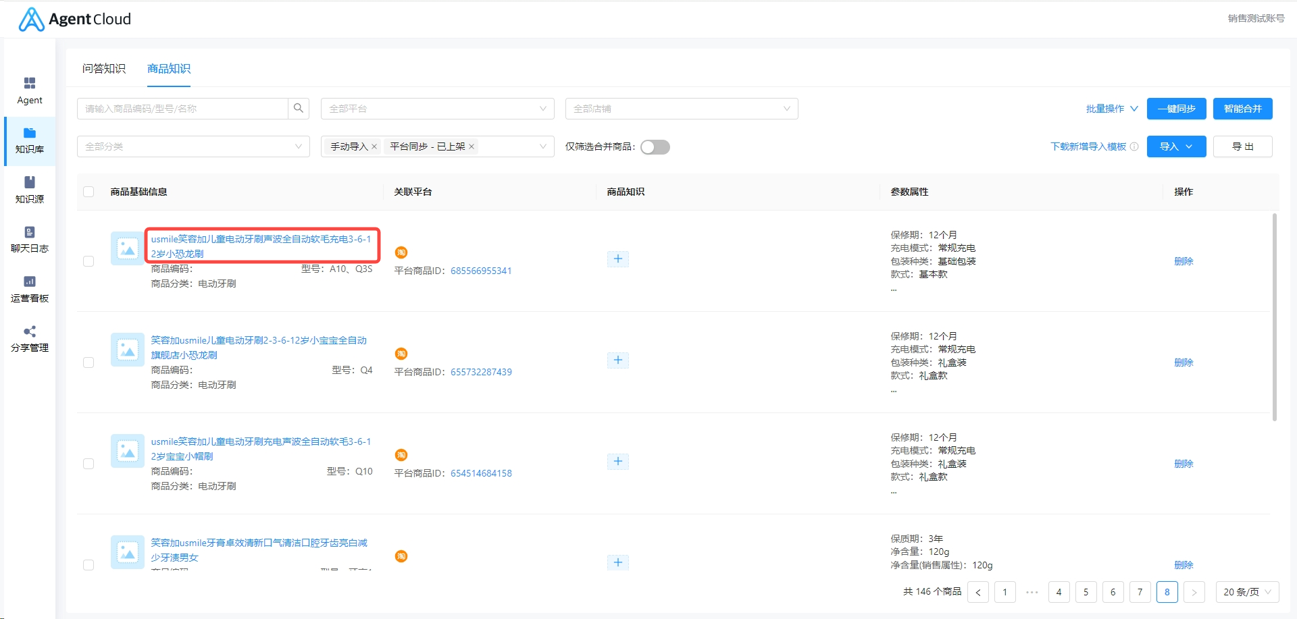Click the next page arrow
1297x619 pixels.
click(x=1194, y=592)
